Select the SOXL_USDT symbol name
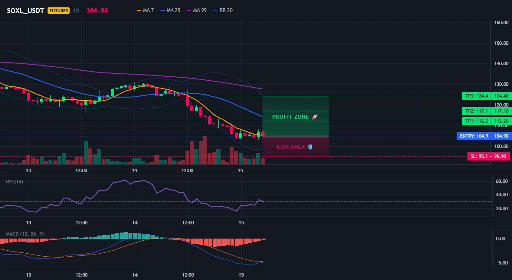The image size is (512, 280). coord(26,10)
